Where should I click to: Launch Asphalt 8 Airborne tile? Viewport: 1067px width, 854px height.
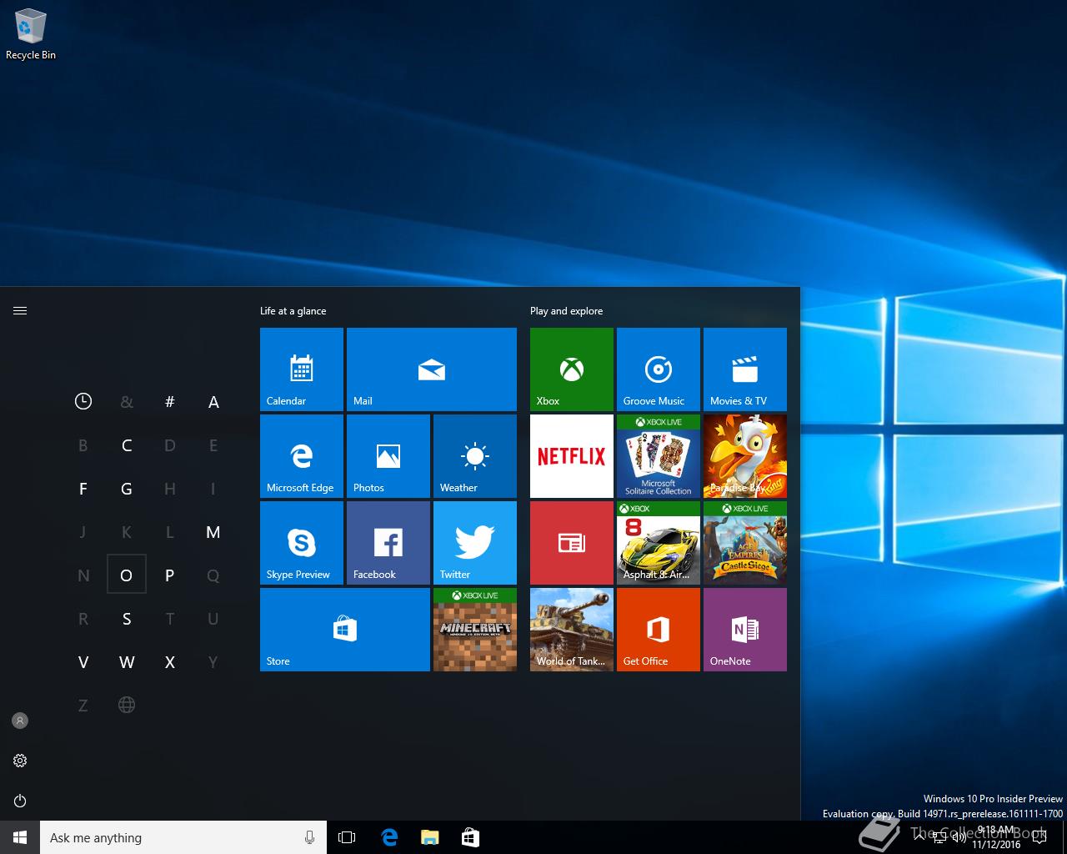click(659, 543)
